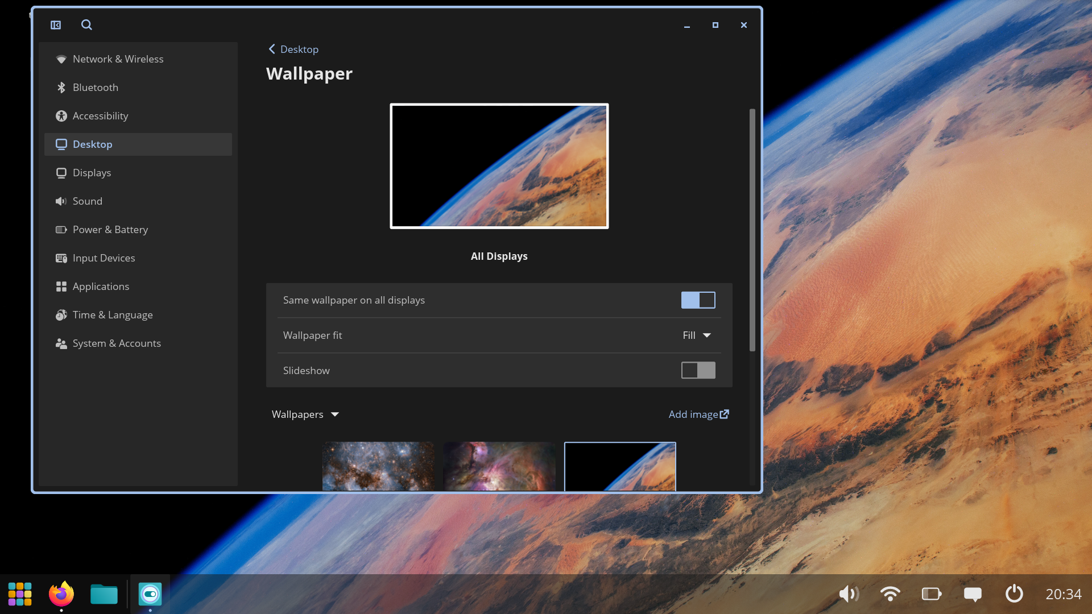Open Input Devices settings
Image resolution: width=1092 pixels, height=614 pixels.
click(138, 258)
